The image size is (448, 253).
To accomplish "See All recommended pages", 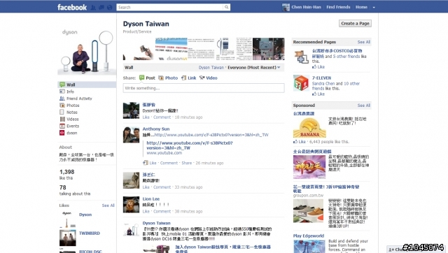I will 364,42.
